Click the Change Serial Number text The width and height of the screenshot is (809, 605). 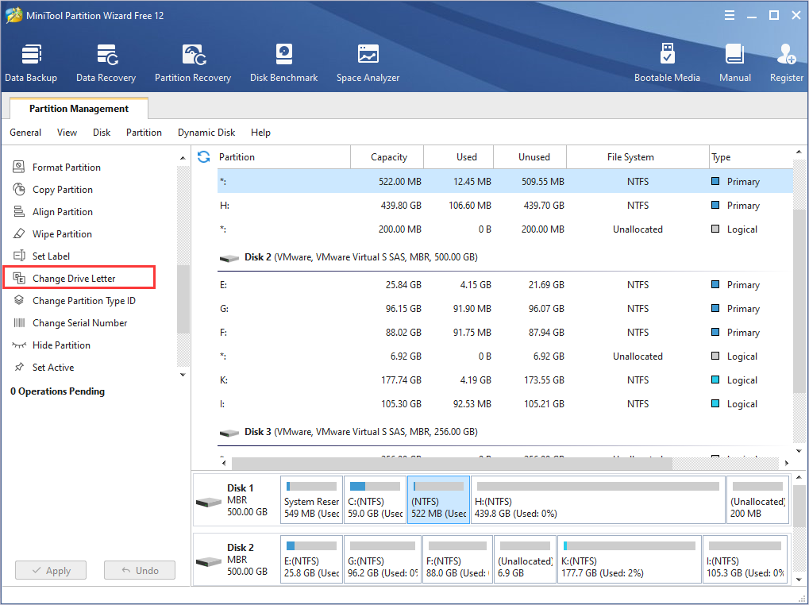80,323
